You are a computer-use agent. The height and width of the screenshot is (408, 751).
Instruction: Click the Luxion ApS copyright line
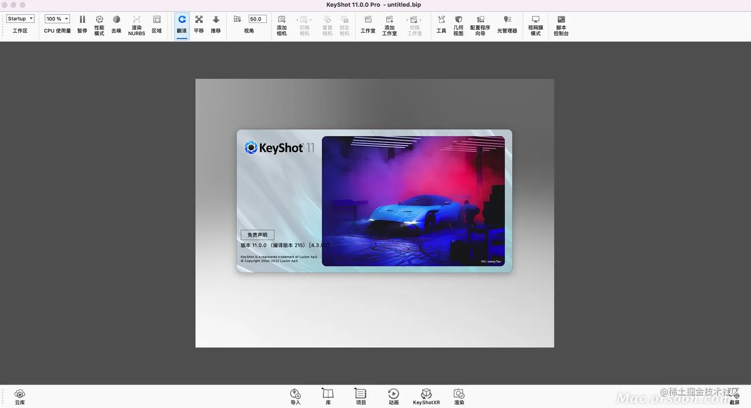[x=270, y=261]
